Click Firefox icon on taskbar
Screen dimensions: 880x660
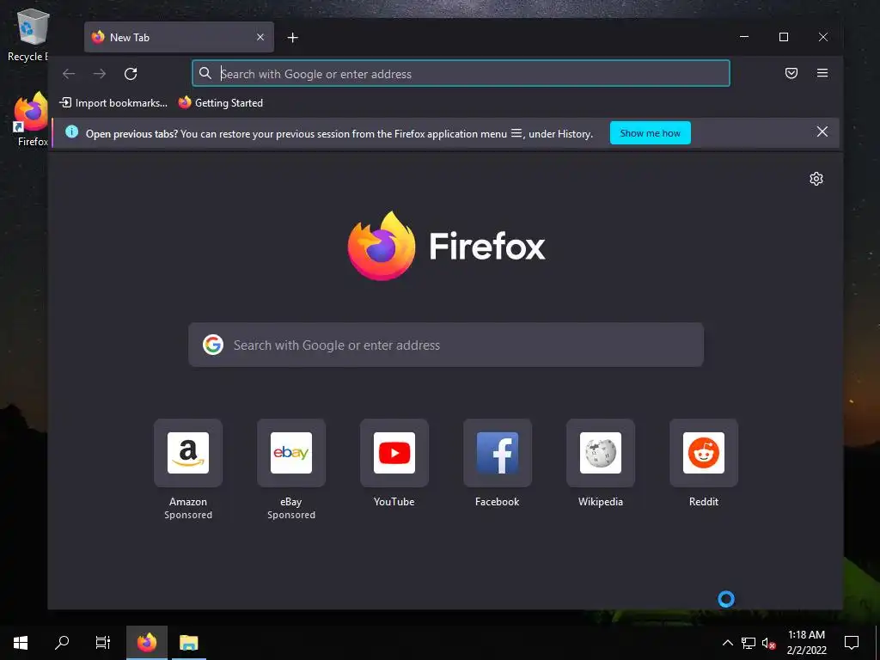(146, 643)
